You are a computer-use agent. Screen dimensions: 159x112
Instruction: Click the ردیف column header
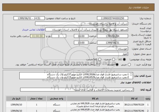(148, 99)
